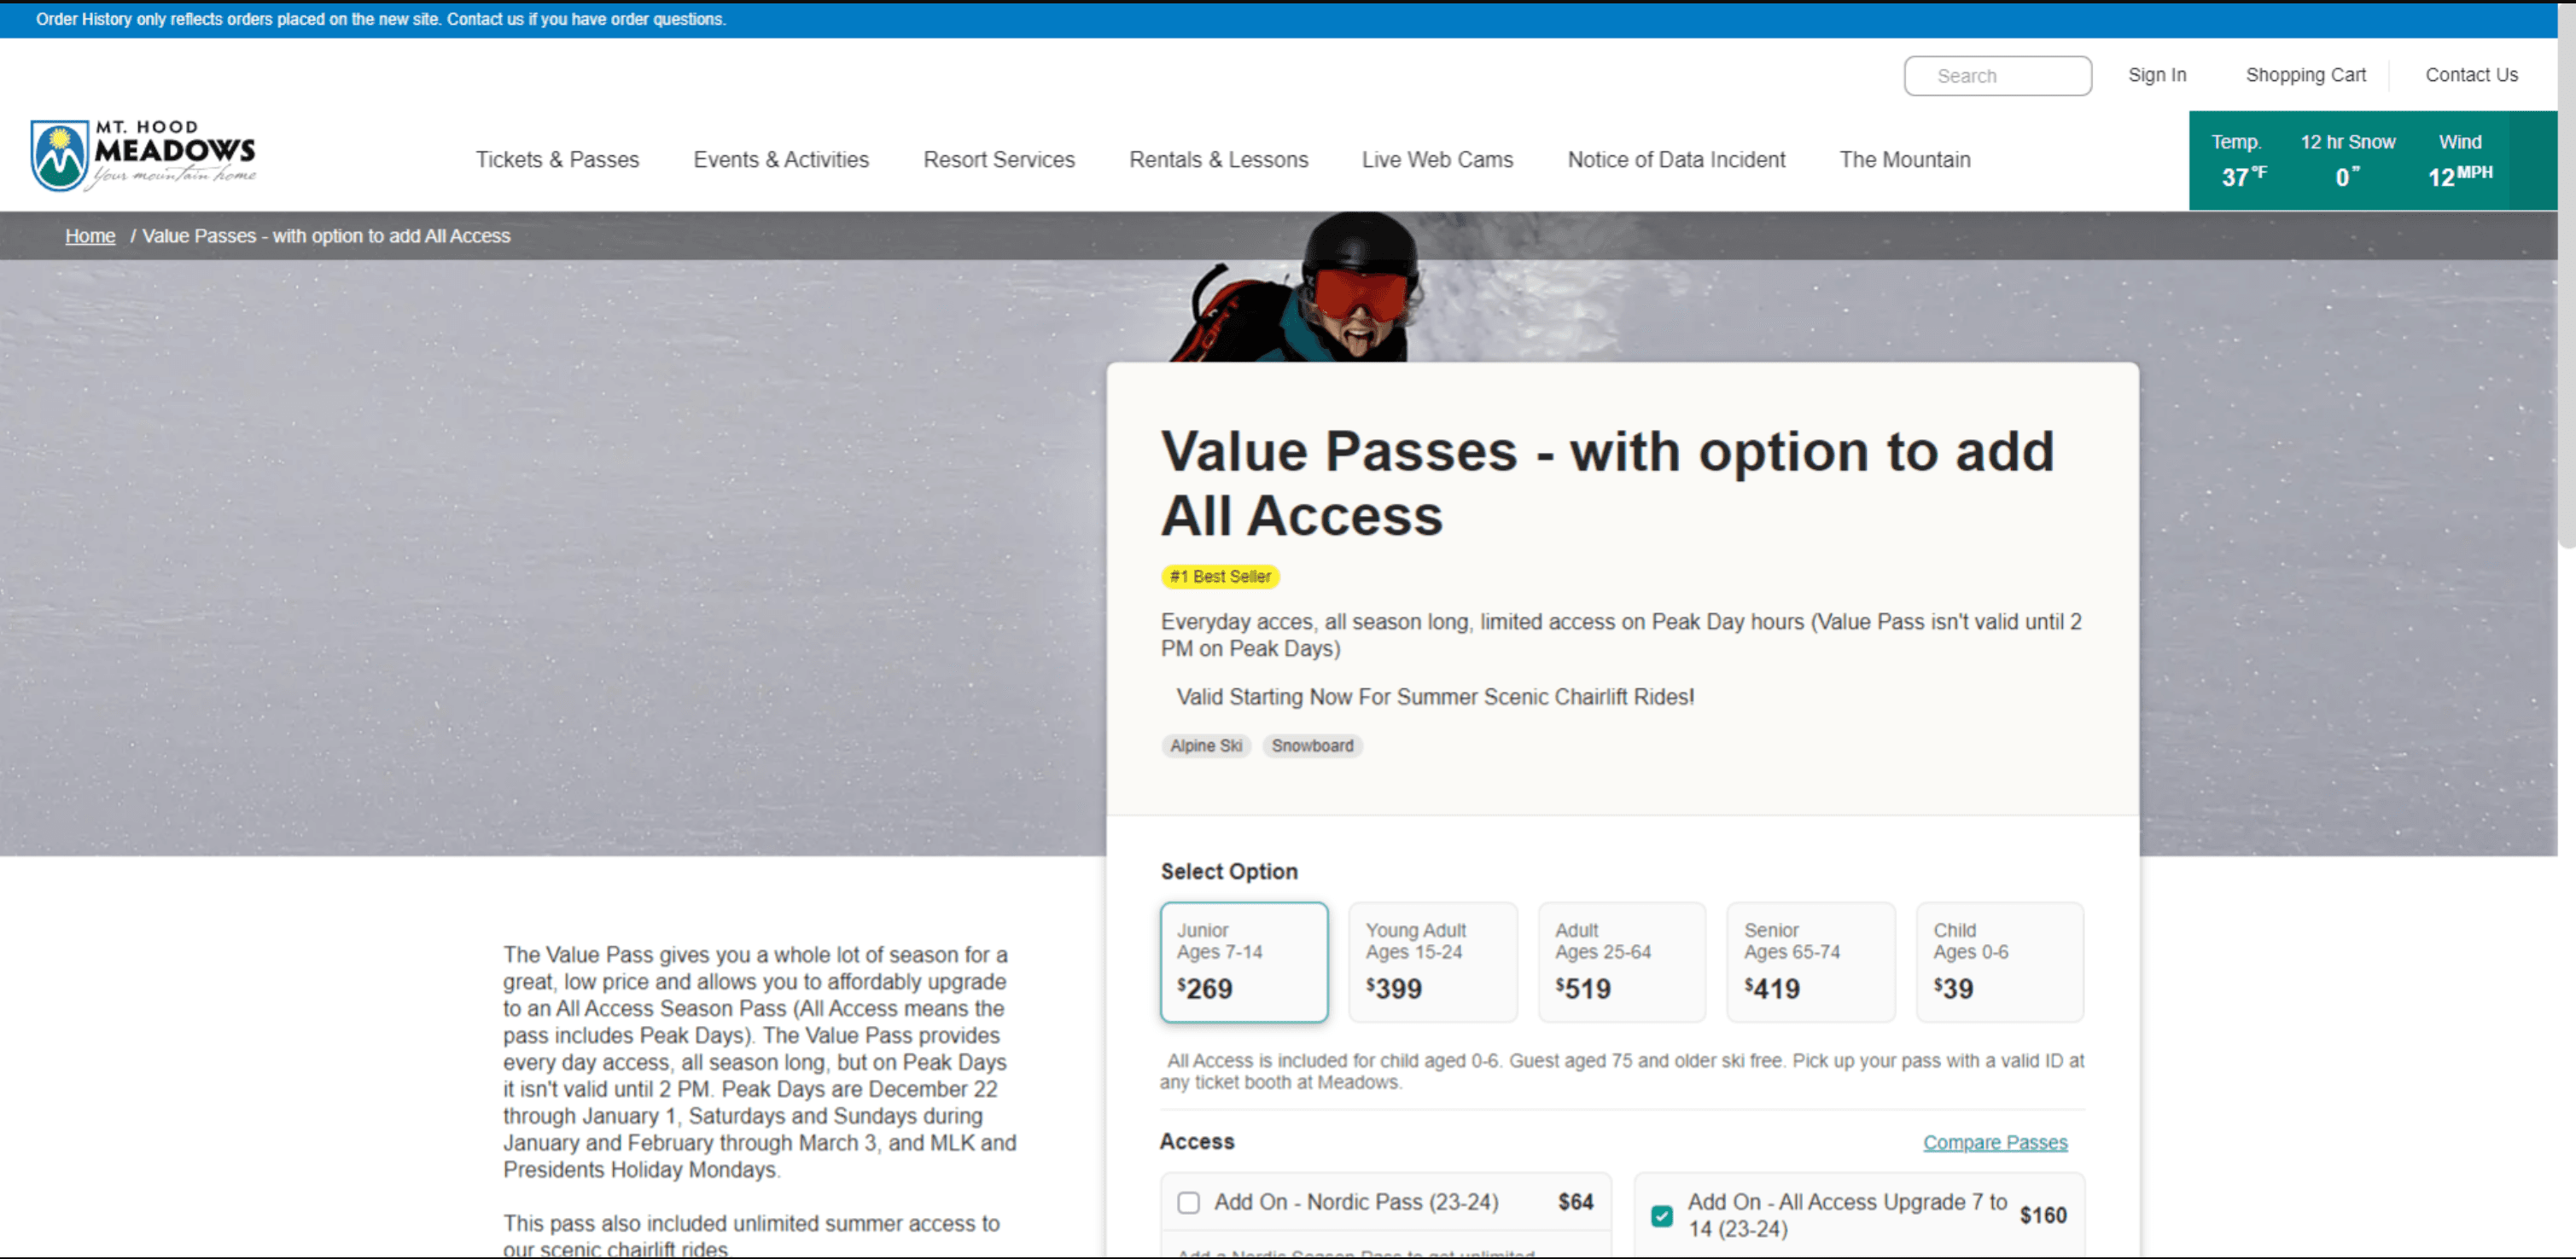Select the Young Adult Ages 15-24 option

pyautogui.click(x=1433, y=962)
